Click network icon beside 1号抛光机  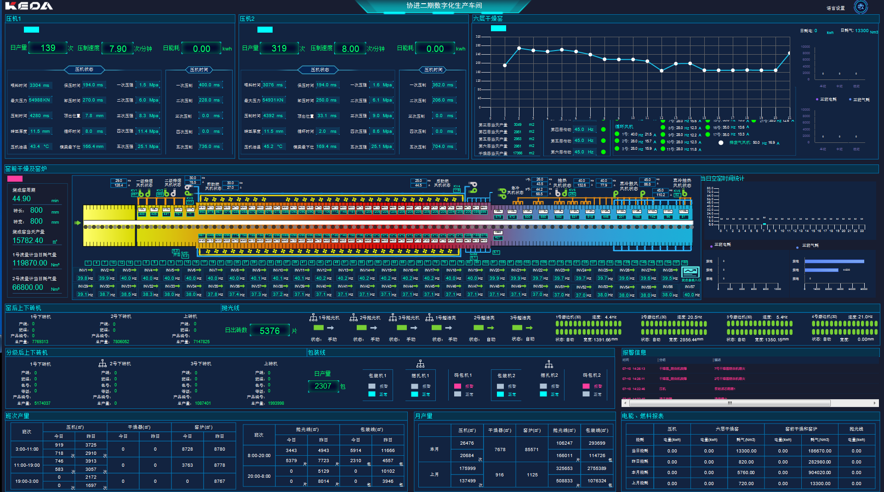click(x=313, y=317)
